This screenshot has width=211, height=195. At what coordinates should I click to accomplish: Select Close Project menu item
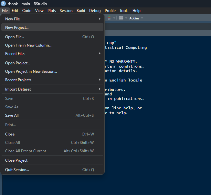pos(16,160)
